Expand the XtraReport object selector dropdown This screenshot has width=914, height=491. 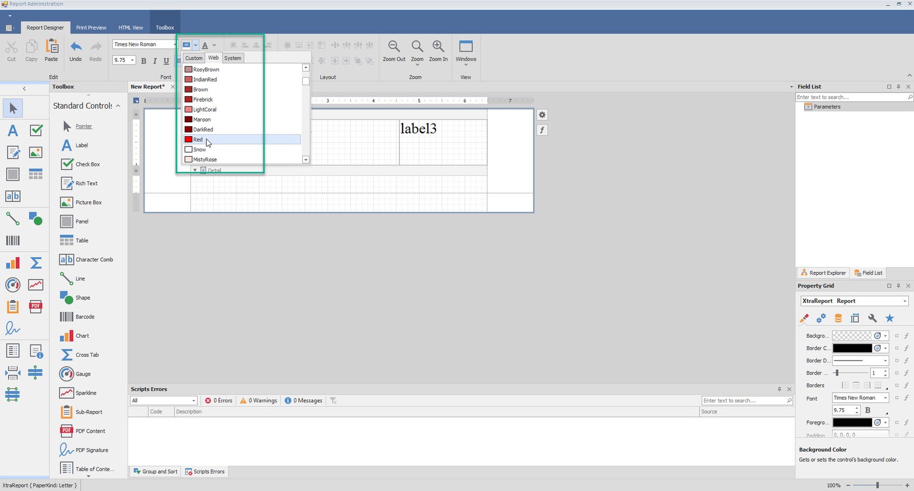click(x=905, y=301)
